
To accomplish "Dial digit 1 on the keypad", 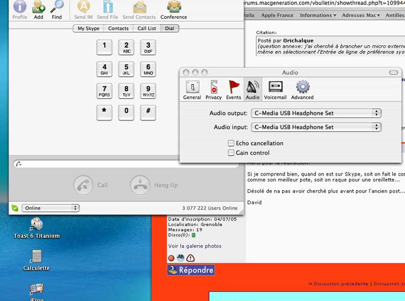I will coord(104,47).
